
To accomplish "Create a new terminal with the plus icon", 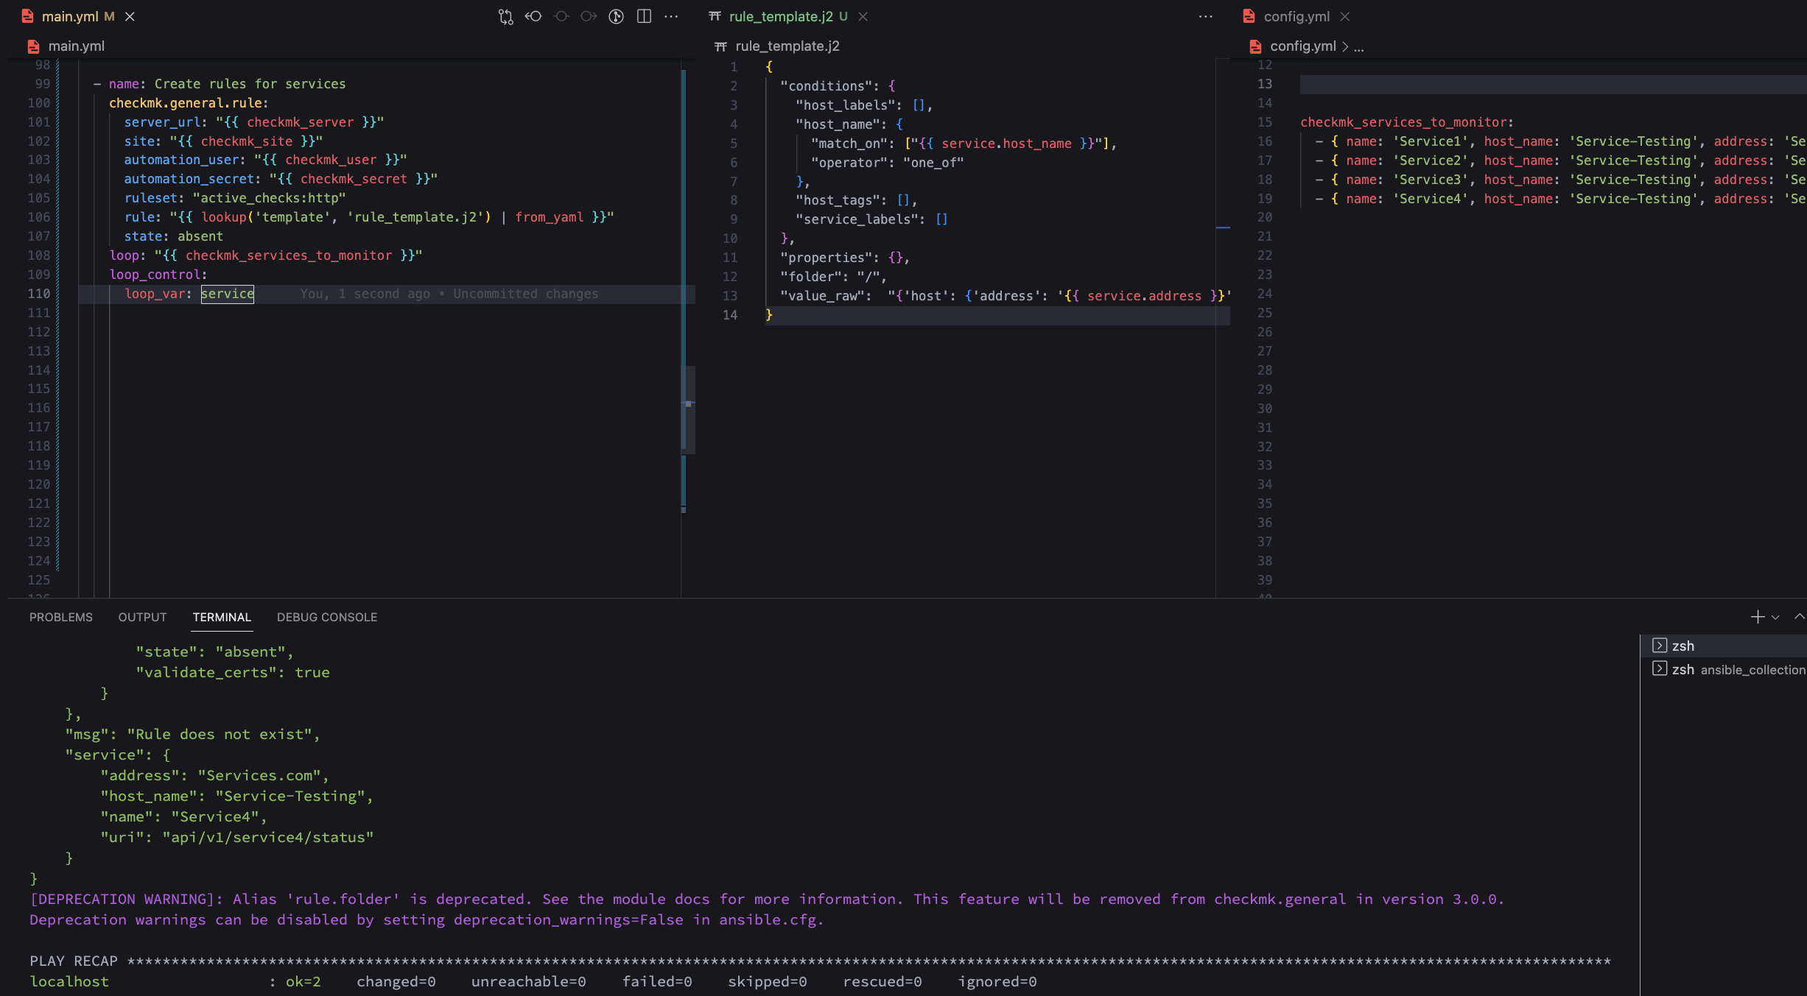I will (1758, 617).
